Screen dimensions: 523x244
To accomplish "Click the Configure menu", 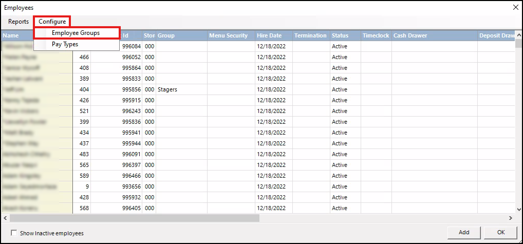I will (x=52, y=22).
